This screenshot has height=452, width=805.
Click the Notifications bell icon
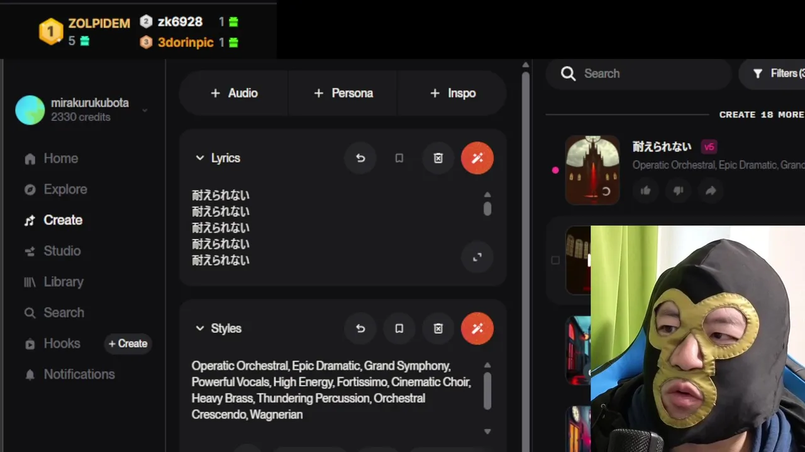point(30,375)
